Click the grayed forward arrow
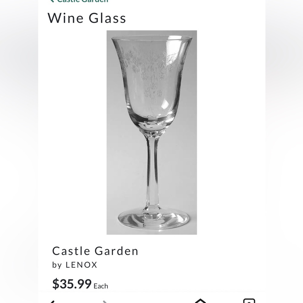The width and height of the screenshot is (303, 303). (x=105, y=301)
